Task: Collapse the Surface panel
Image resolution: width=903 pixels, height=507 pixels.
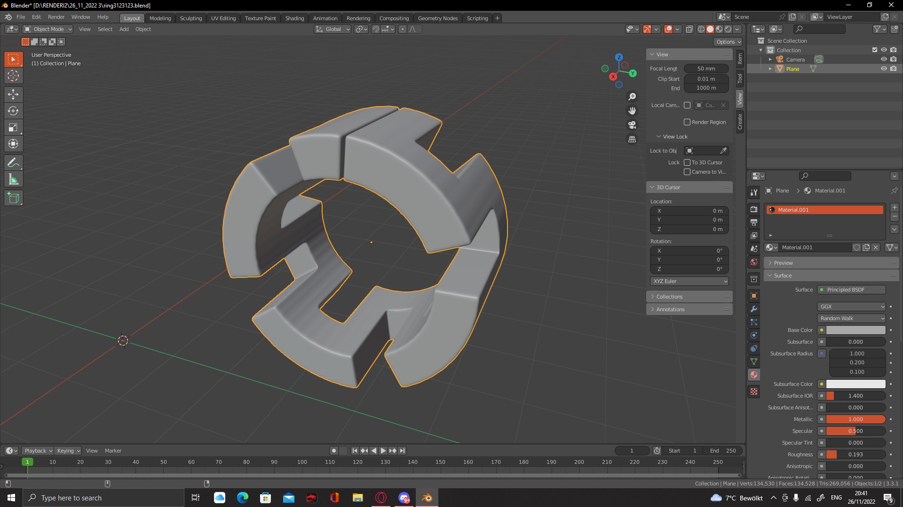Action: 832,276
